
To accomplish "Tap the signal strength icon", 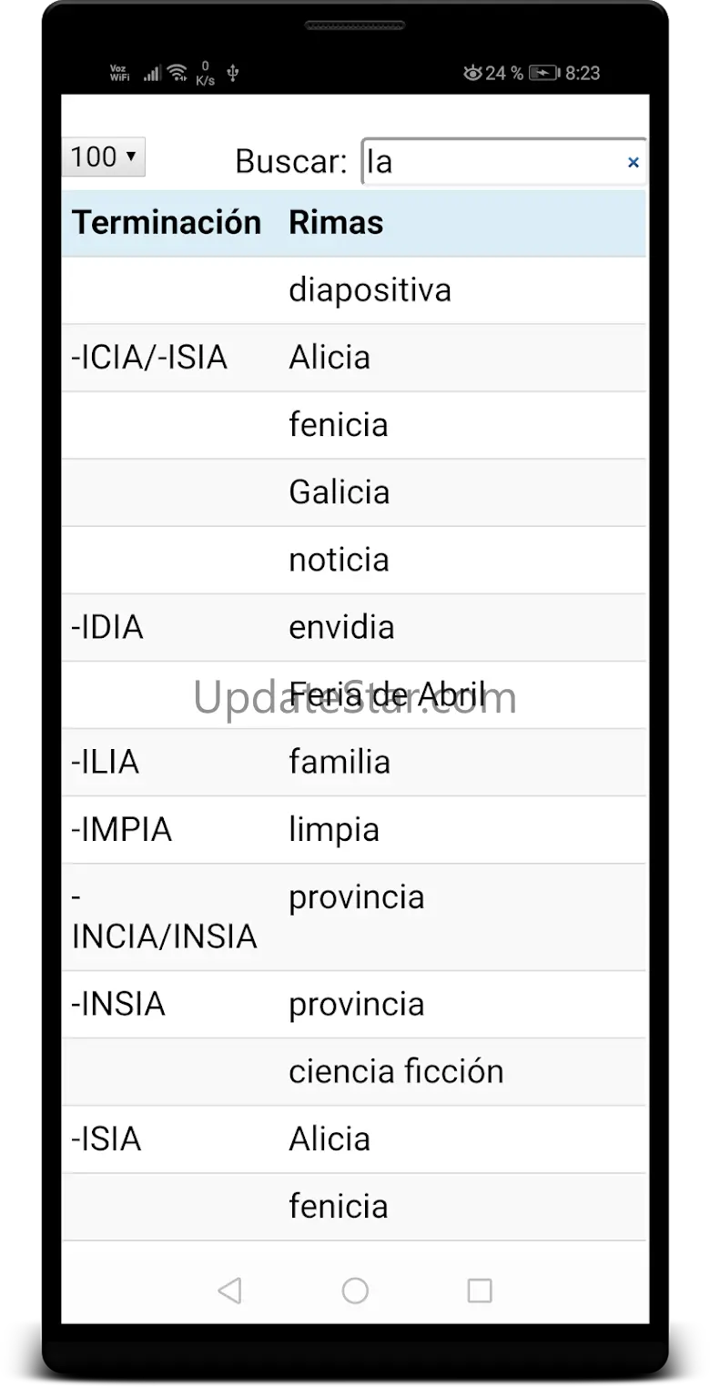I will click(x=152, y=73).
